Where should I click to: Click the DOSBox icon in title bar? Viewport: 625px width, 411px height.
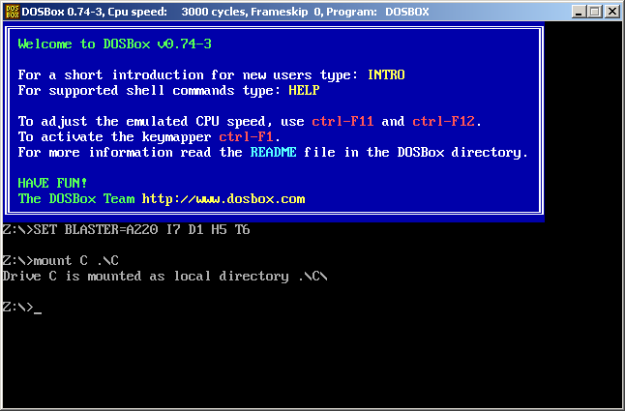12,12
